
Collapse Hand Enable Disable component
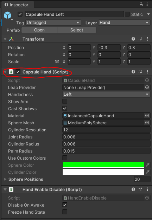pos(5,190)
